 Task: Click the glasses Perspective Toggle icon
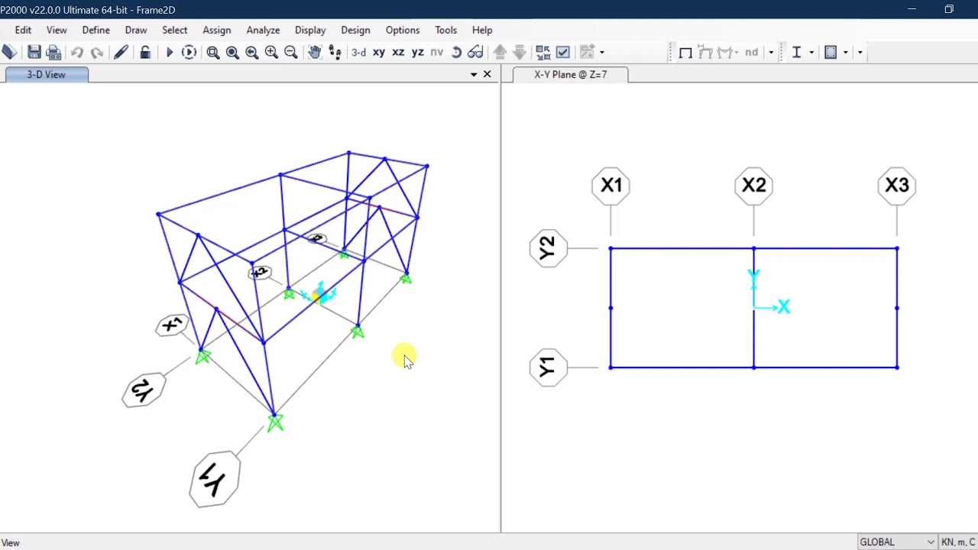click(475, 52)
